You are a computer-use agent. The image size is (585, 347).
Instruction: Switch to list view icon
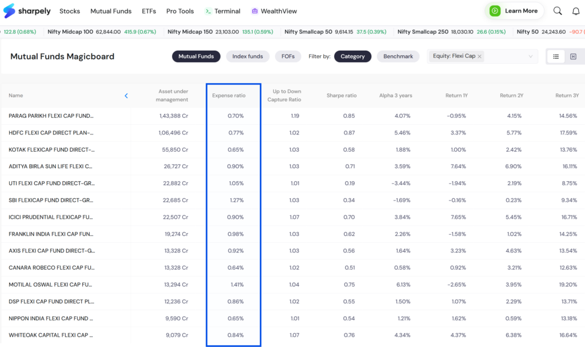556,56
